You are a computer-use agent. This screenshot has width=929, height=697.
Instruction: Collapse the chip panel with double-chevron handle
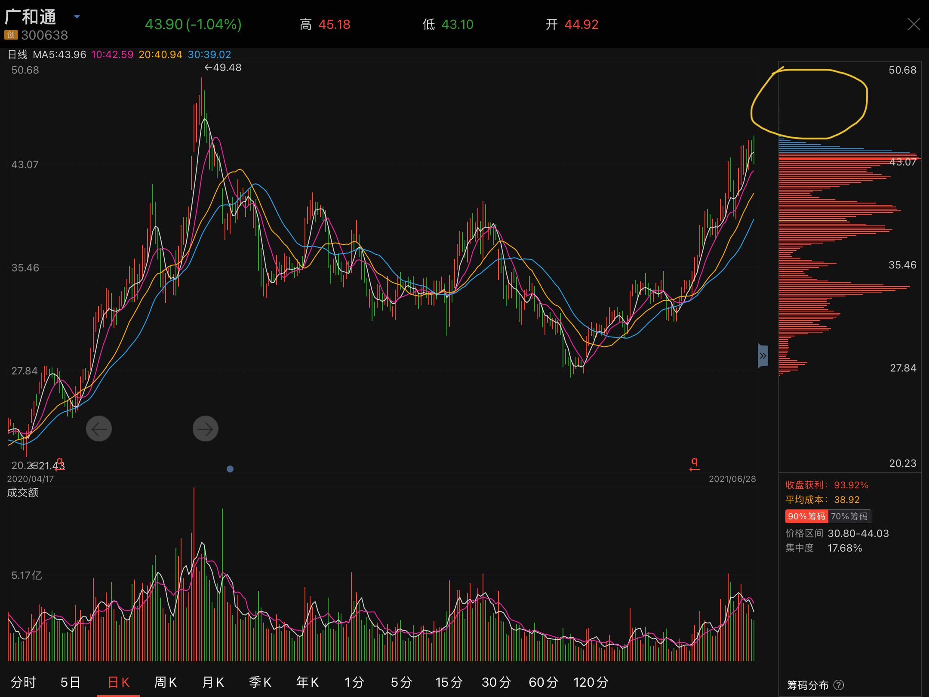click(763, 356)
